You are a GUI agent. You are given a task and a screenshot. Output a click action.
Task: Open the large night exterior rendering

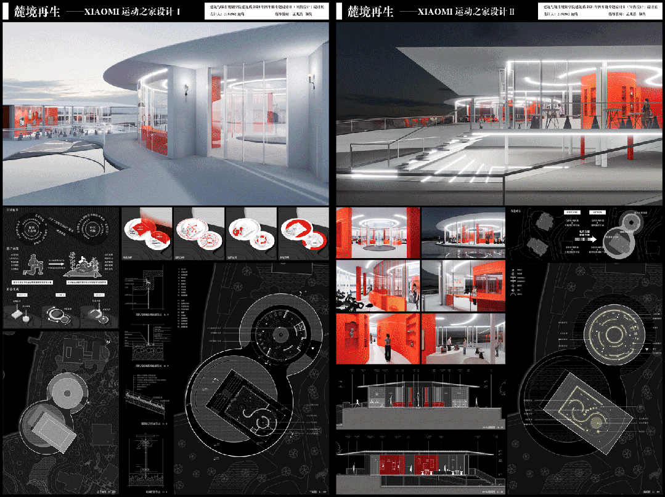499,113
